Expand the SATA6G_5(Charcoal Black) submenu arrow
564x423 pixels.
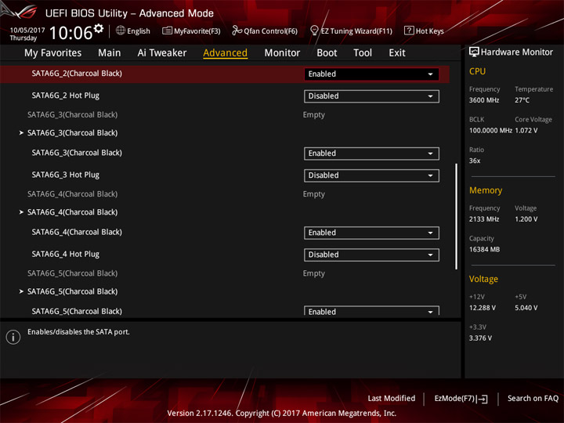click(21, 291)
